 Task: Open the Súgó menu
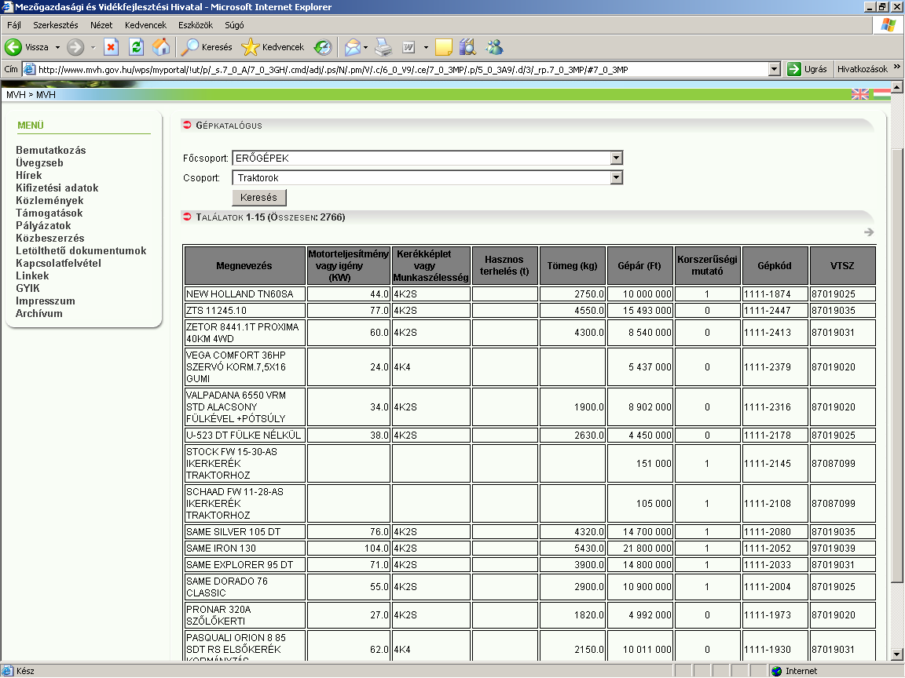(x=234, y=25)
